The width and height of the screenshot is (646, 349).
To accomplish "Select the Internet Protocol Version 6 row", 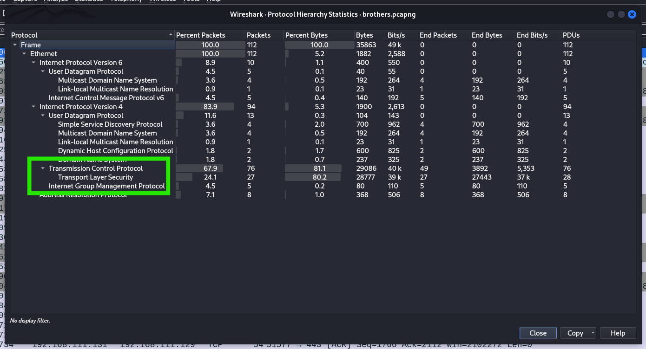I will click(x=81, y=63).
